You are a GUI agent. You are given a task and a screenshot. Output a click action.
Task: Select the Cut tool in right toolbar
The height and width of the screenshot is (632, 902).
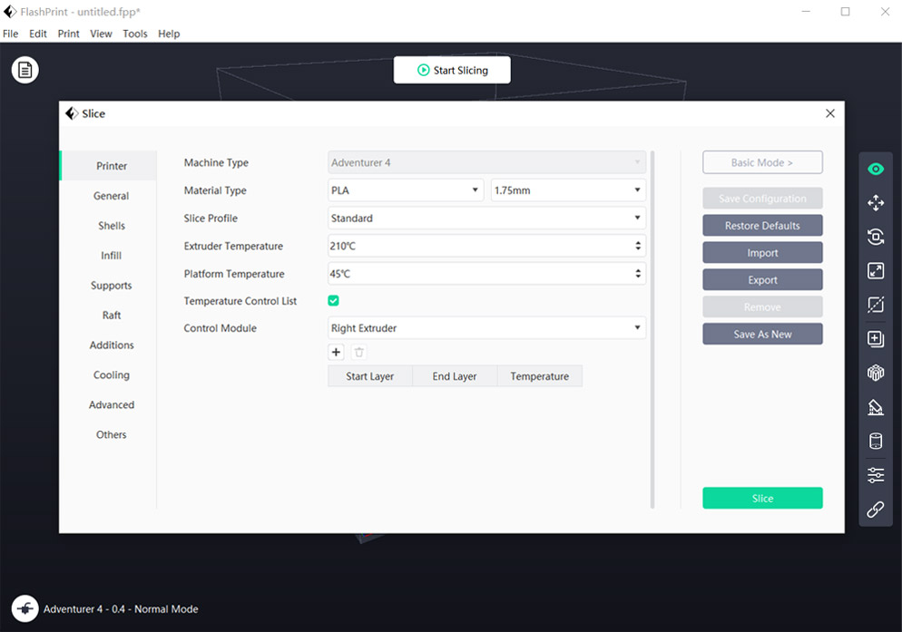coord(876,305)
